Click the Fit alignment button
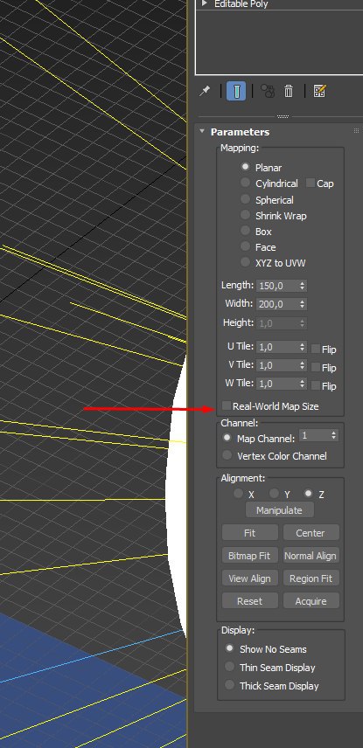363x748 pixels. point(250,533)
